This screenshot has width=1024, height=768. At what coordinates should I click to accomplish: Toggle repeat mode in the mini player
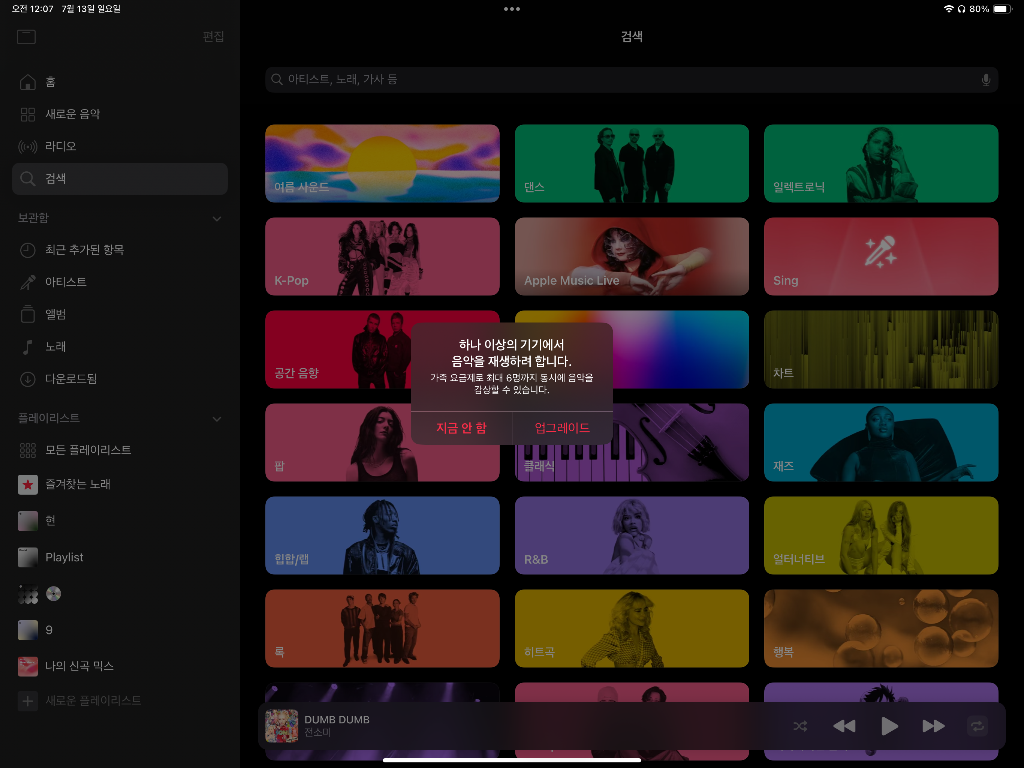tap(977, 726)
